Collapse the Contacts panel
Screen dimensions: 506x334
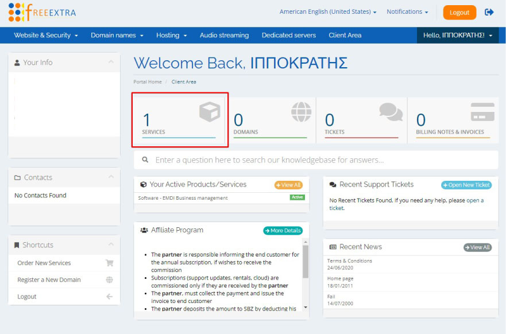pyautogui.click(x=111, y=178)
